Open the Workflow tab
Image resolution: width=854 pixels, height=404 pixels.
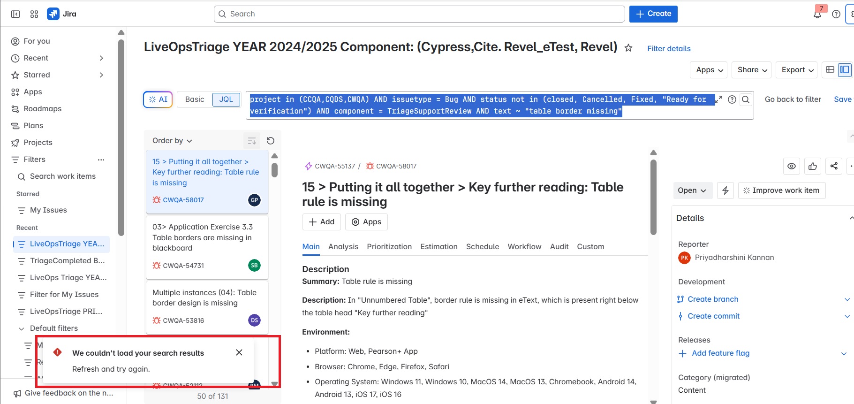(x=524, y=246)
